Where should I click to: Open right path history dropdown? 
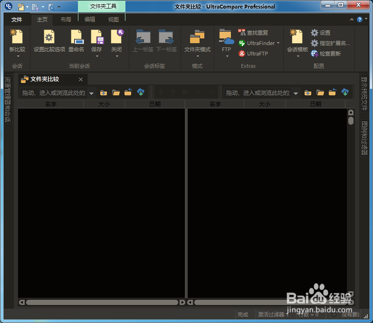click(296, 93)
